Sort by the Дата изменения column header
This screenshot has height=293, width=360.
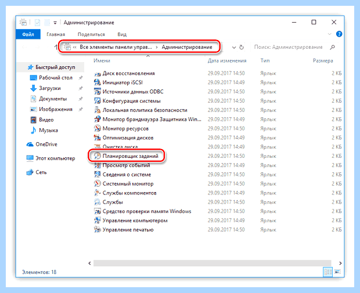pyautogui.click(x=227, y=60)
